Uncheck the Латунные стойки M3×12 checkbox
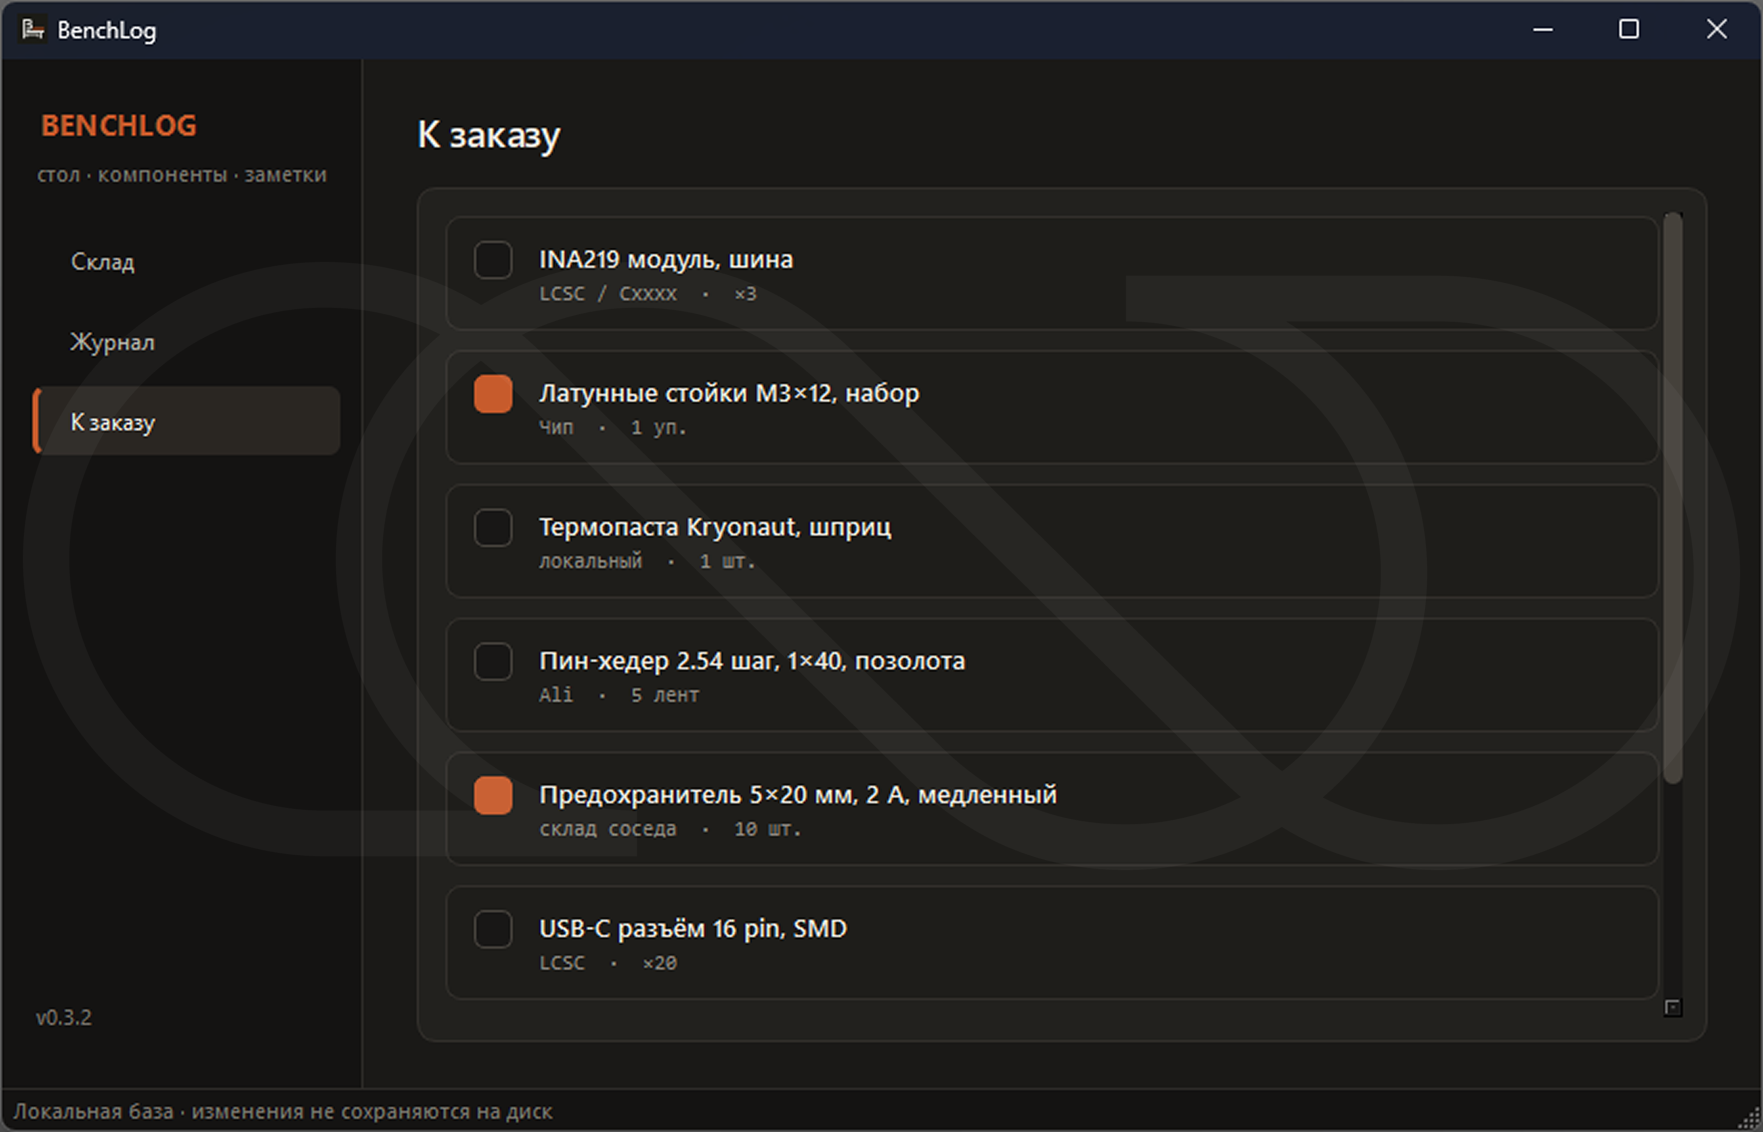 click(x=493, y=394)
